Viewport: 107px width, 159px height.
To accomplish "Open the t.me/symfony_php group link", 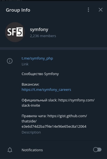I will coord(37,58).
